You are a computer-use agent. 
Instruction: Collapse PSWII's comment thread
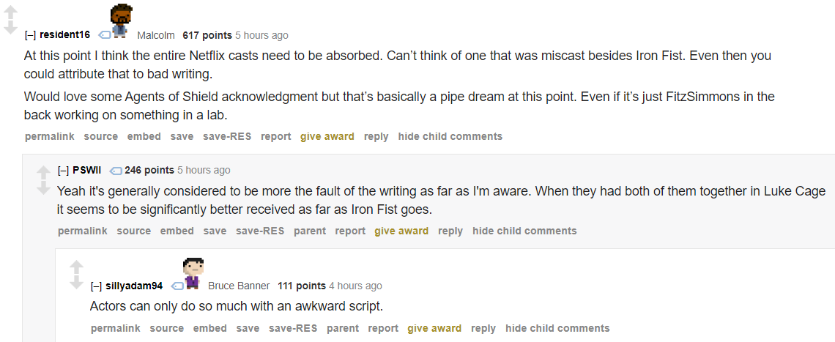(64, 171)
